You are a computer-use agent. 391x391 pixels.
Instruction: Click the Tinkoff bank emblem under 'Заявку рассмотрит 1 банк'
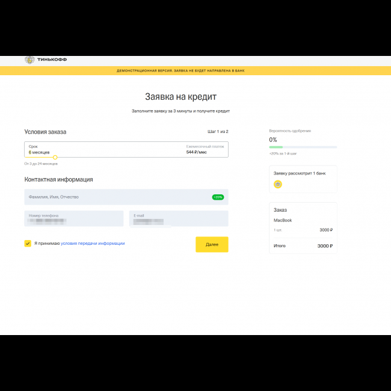(x=277, y=184)
